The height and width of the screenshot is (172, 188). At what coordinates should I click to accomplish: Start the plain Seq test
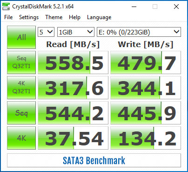(x=21, y=113)
